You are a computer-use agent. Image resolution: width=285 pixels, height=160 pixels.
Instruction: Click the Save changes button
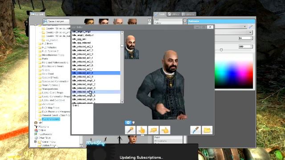[56, 21]
